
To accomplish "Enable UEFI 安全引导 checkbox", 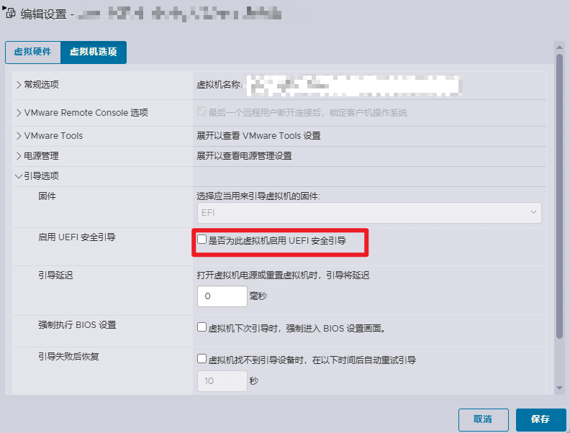I will pos(202,240).
